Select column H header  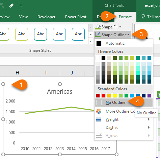pos(17,72)
